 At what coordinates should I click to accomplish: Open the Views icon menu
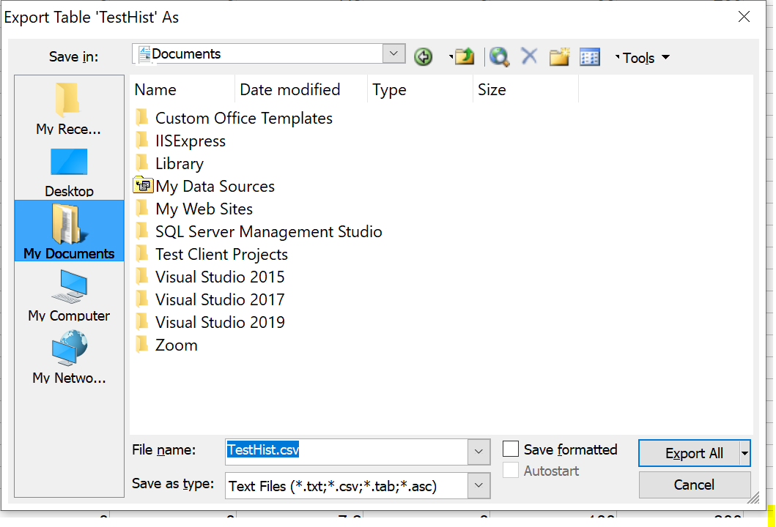click(589, 57)
